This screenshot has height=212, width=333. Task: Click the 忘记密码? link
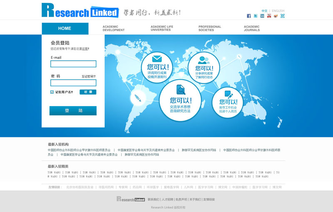(89, 76)
